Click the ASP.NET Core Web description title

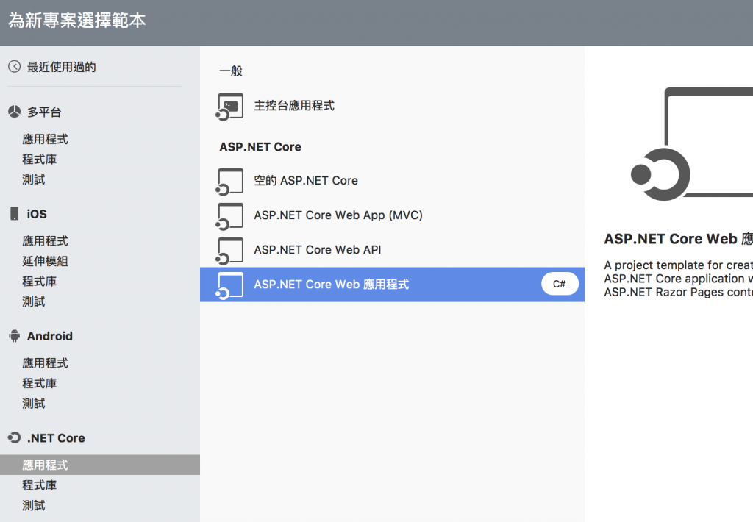pos(679,239)
